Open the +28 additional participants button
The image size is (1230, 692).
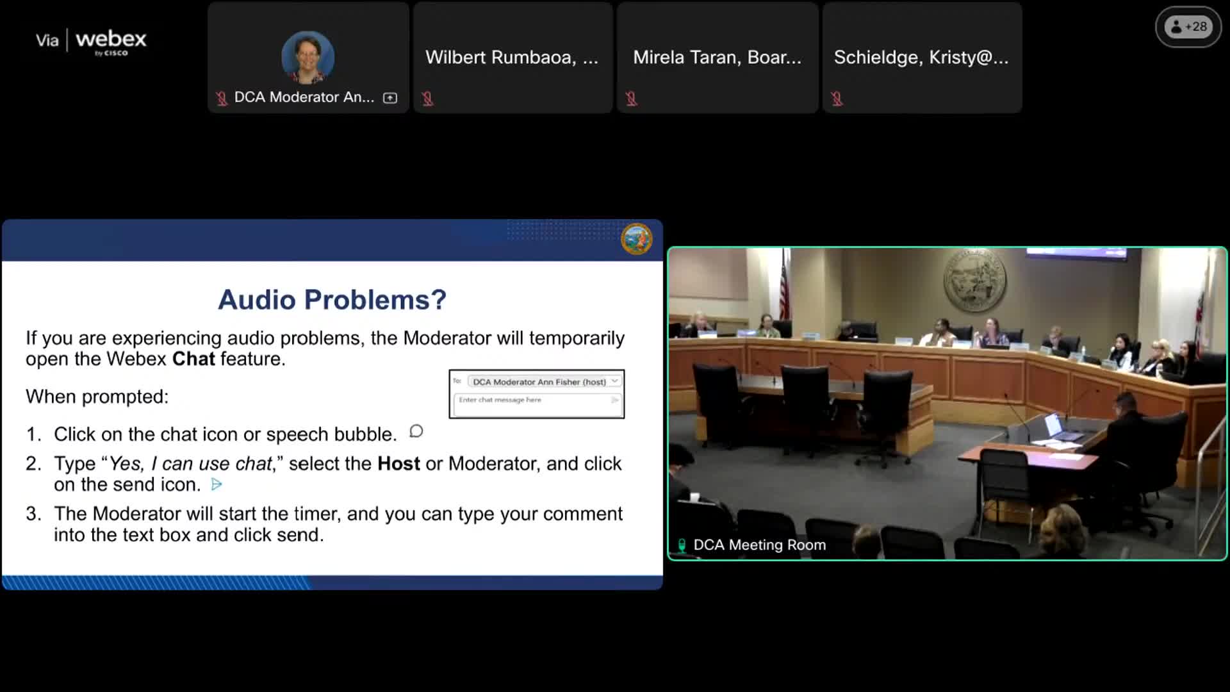tap(1188, 27)
